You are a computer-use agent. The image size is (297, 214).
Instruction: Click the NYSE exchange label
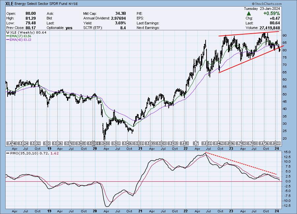tap(73, 4)
